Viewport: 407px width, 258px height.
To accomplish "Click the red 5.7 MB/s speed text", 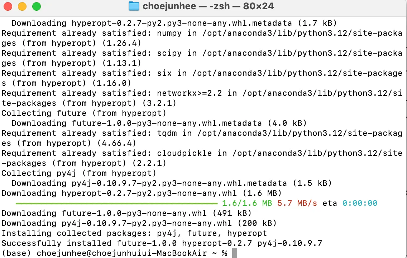I will 297,203.
